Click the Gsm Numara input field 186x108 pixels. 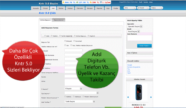140,38
